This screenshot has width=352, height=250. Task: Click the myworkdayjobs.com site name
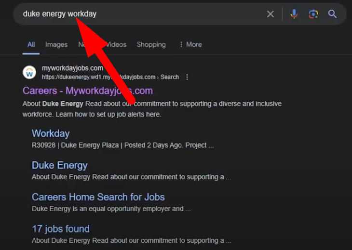coord(72,68)
